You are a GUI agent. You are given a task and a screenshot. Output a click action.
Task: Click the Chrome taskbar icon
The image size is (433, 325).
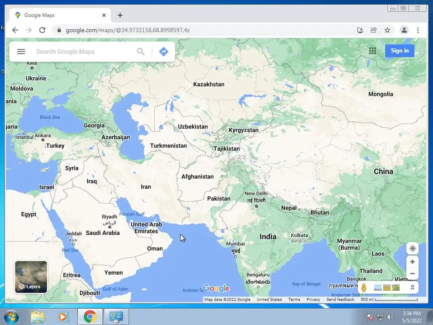[x=90, y=317]
